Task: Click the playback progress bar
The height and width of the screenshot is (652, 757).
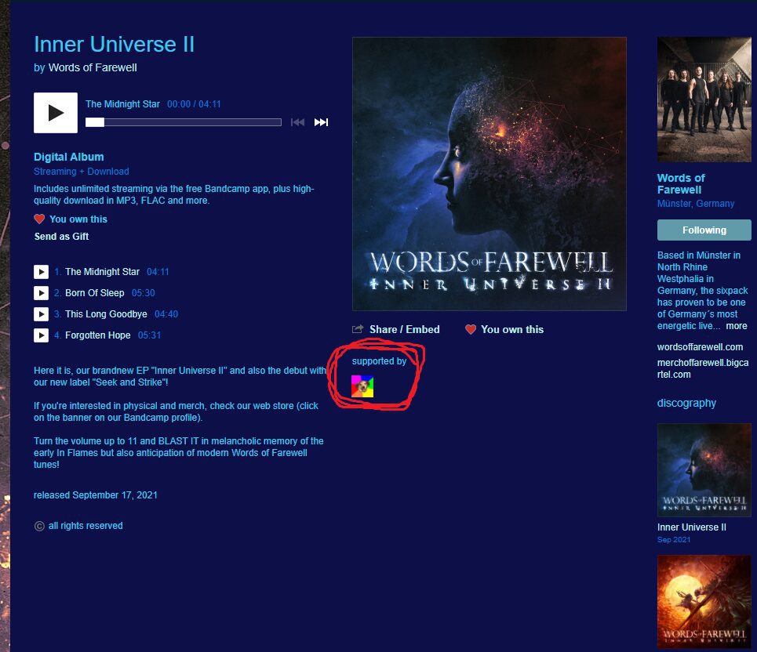Action: pos(184,122)
